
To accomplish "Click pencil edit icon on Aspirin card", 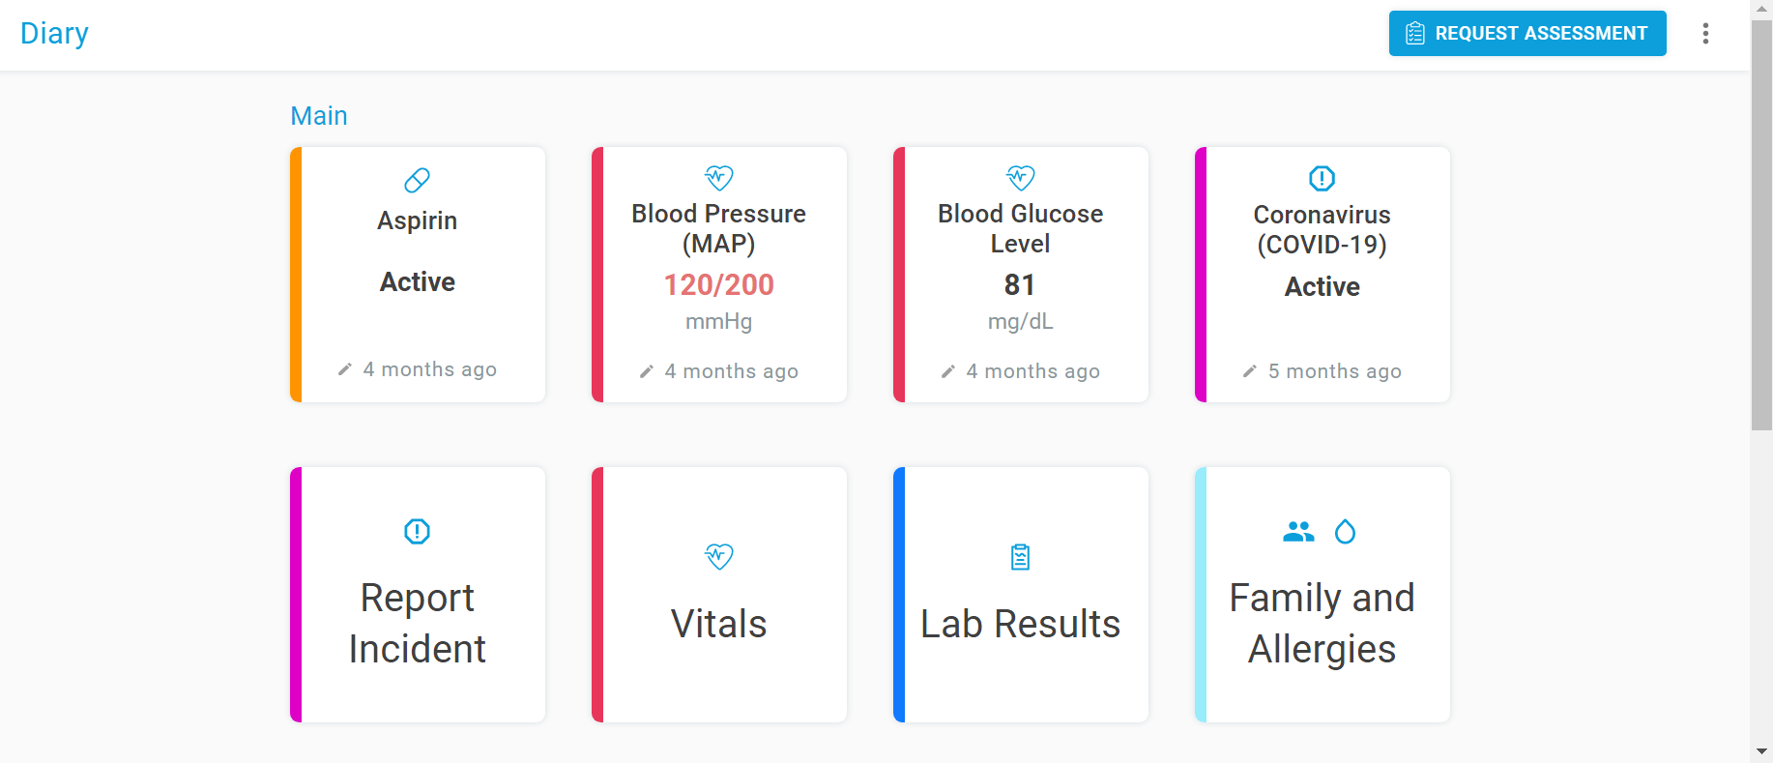I will click(x=345, y=369).
